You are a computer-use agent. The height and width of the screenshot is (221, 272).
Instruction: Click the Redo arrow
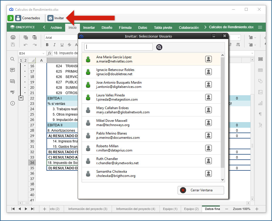(35, 45)
